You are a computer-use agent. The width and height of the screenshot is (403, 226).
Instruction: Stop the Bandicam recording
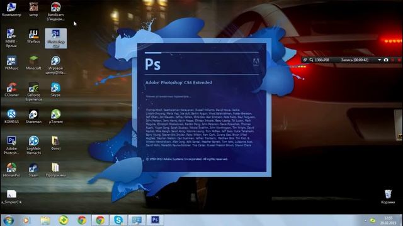pos(399,60)
